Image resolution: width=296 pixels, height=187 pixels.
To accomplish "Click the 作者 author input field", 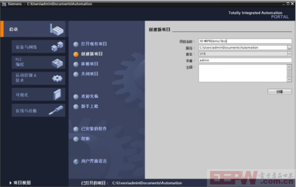I will (245, 60).
